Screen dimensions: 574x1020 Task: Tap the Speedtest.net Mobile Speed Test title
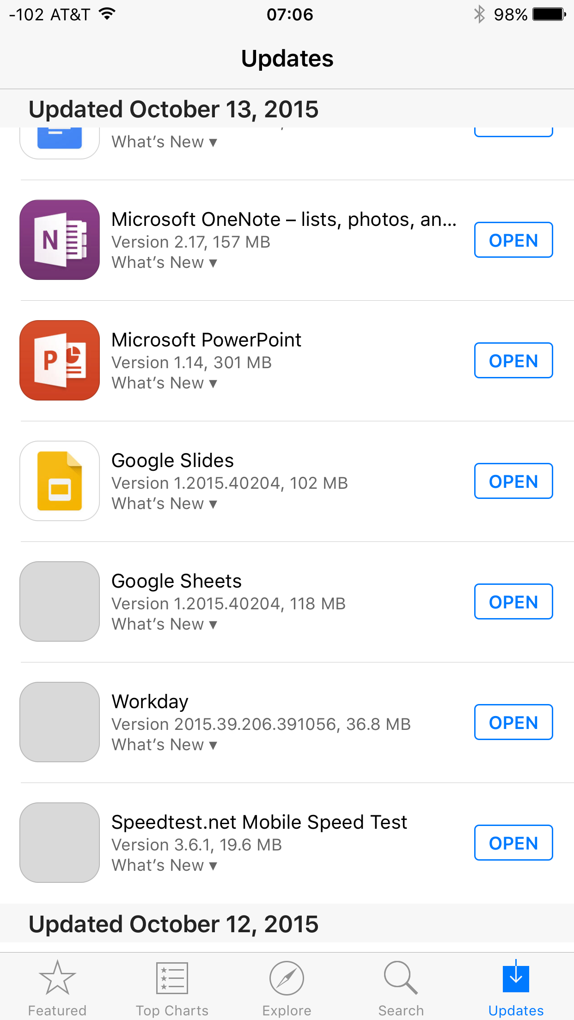259,822
